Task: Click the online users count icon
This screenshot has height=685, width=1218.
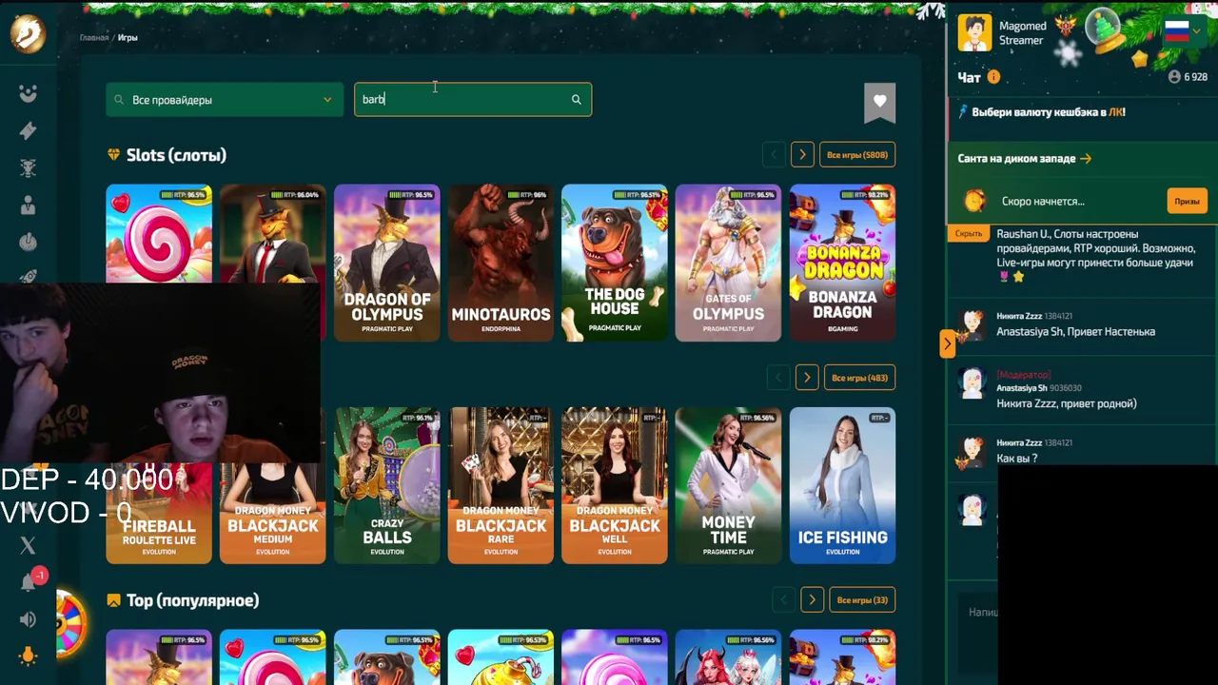Action: point(1174,77)
